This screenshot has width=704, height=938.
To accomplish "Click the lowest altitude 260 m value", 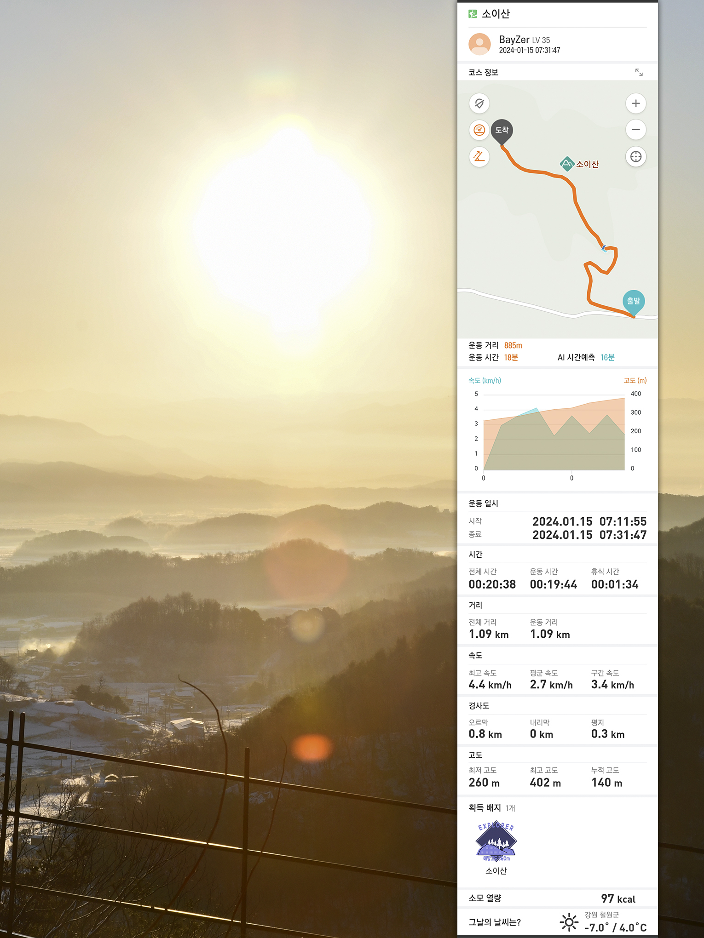I will pos(484,783).
